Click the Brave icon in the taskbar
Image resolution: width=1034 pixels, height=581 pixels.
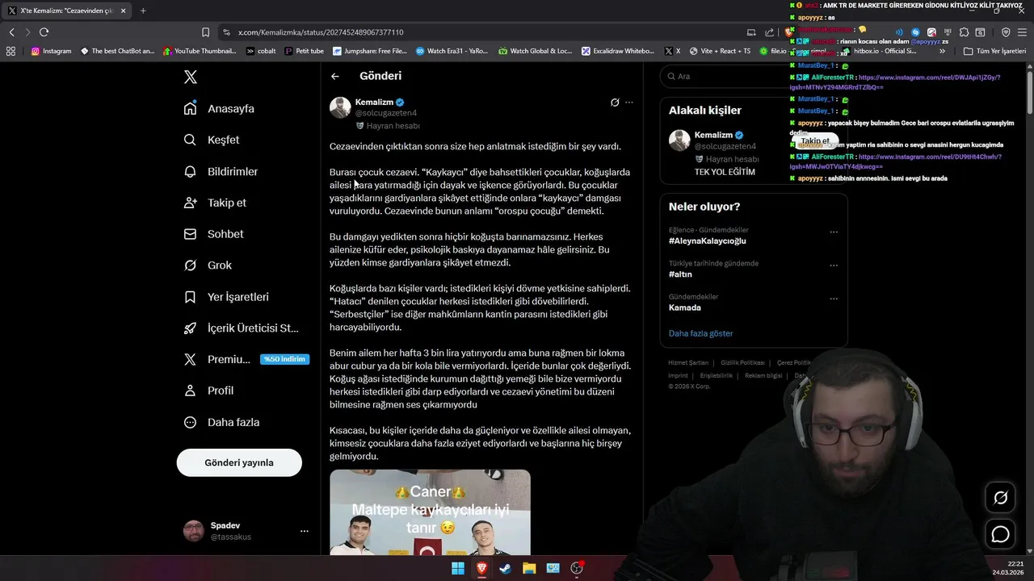[x=481, y=568]
